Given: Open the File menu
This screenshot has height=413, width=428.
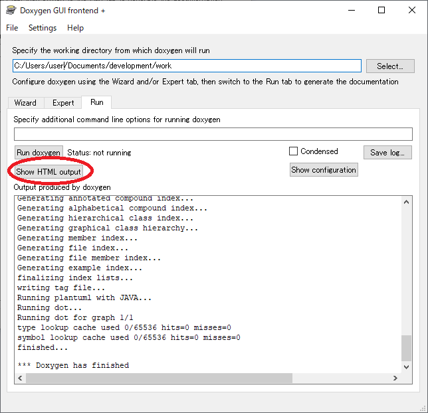Looking at the screenshot, I should point(12,28).
